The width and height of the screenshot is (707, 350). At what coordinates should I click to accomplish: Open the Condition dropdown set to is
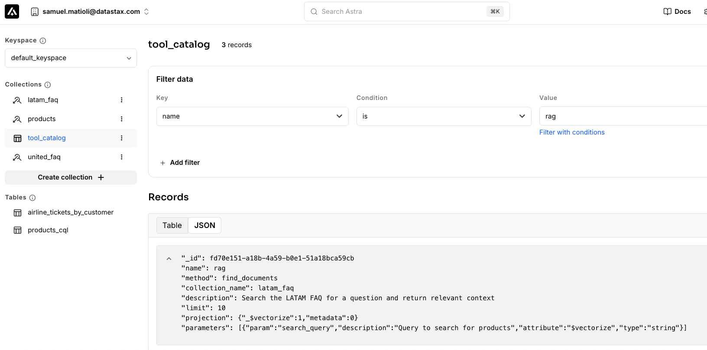coord(444,116)
